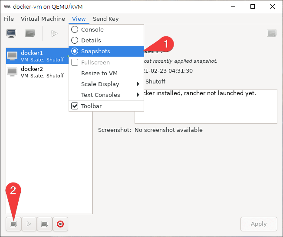Open the Virtual Machine menu

(x=43, y=19)
